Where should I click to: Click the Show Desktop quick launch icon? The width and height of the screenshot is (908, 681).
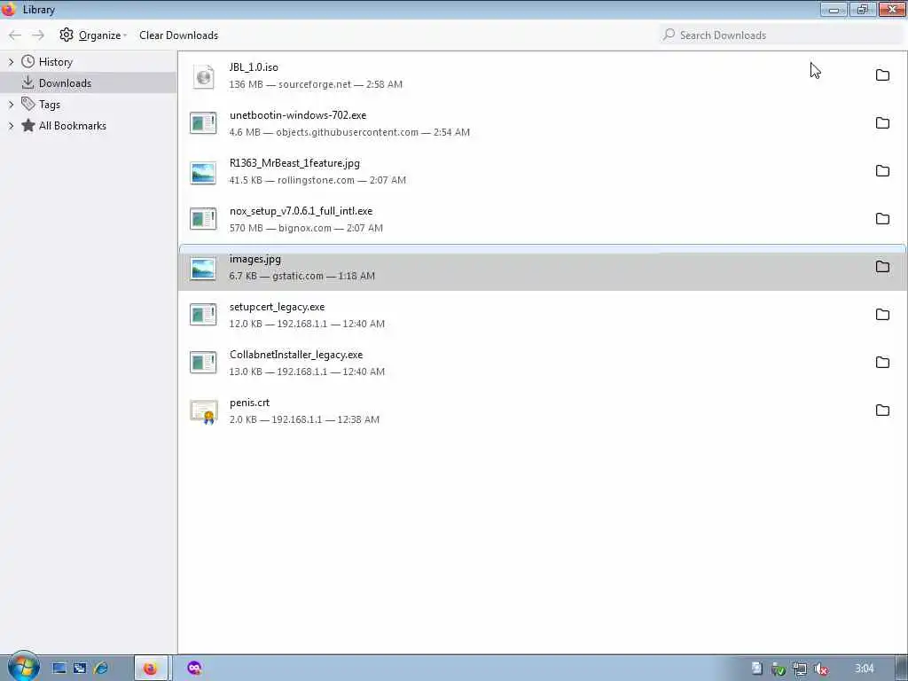[x=59, y=669]
